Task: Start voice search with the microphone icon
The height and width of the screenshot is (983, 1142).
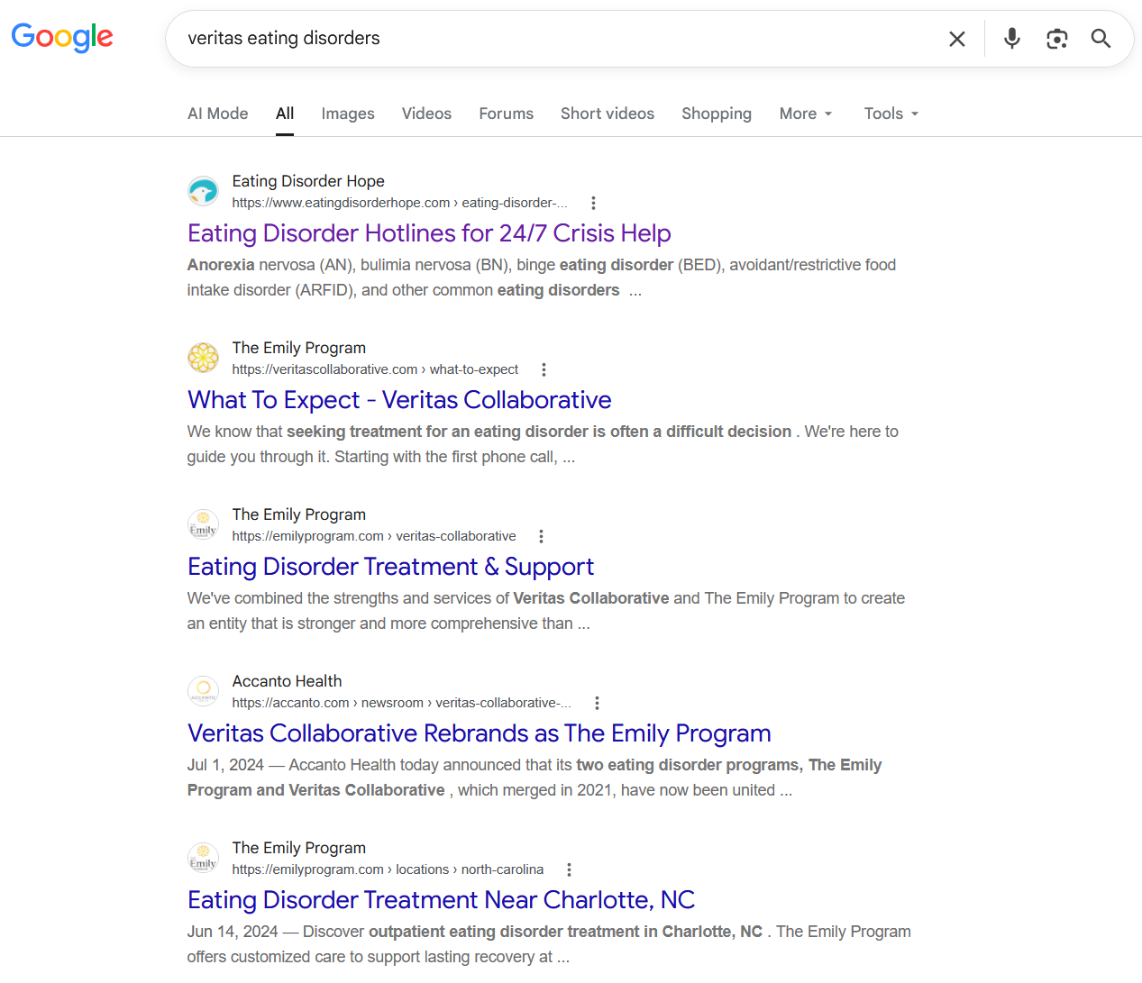Action: tap(1012, 38)
